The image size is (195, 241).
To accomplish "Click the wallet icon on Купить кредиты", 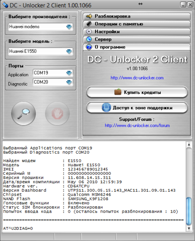I will pos(118,92).
